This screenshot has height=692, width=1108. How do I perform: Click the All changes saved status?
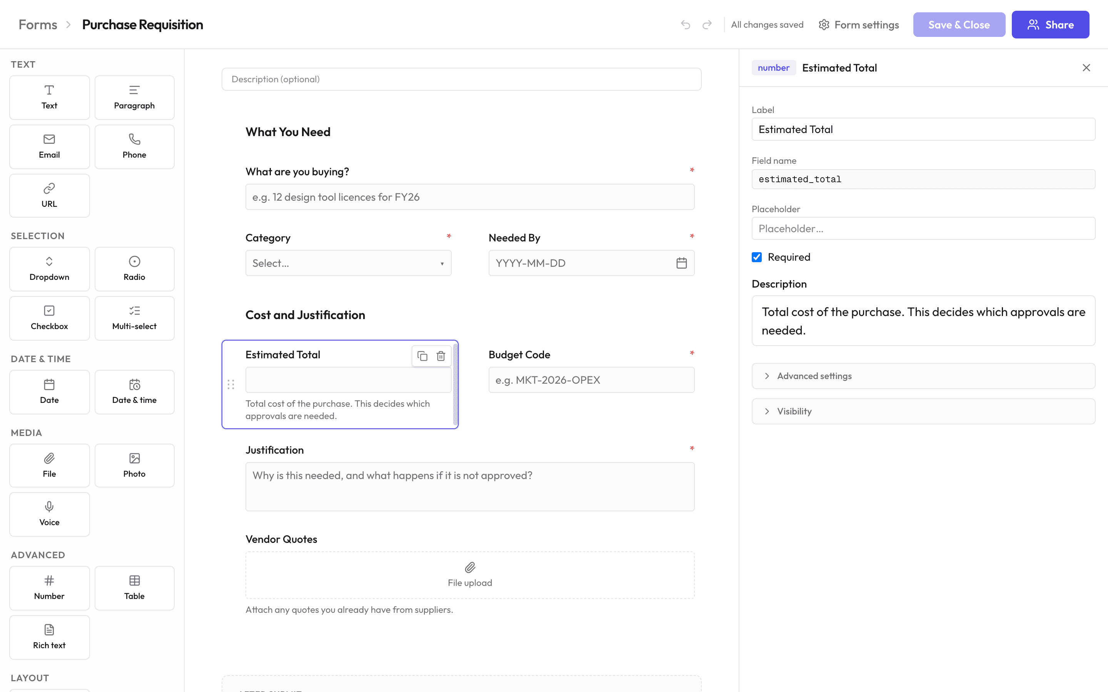pos(768,25)
